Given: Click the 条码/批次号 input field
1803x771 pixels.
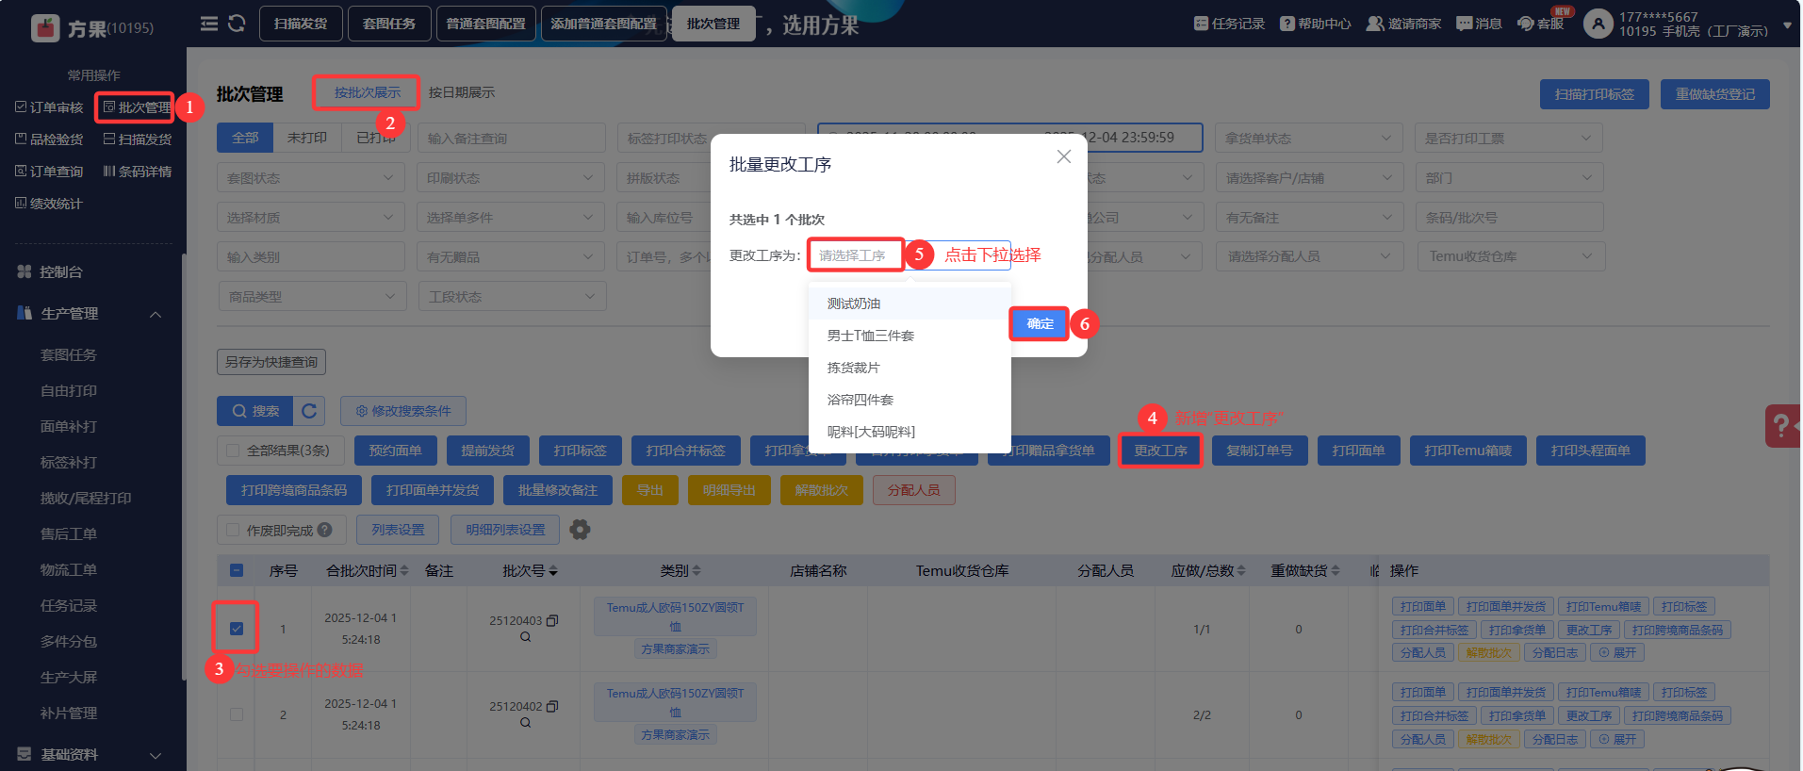Looking at the screenshot, I should point(1509,218).
